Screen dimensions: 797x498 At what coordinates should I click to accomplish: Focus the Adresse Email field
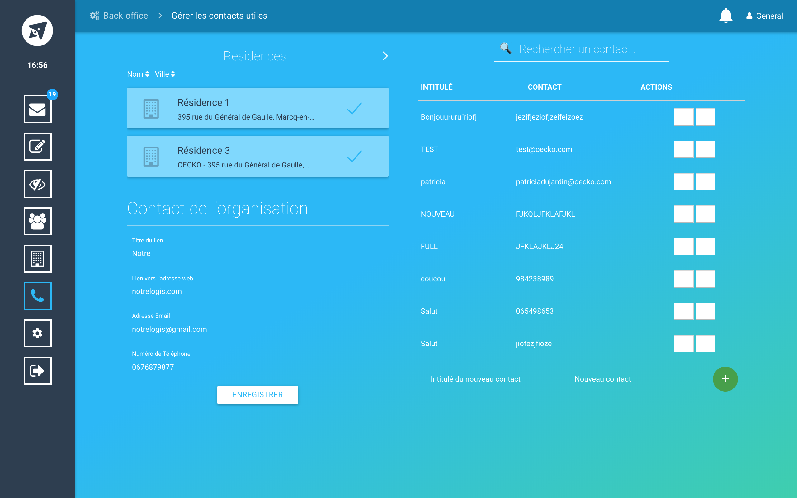pyautogui.click(x=257, y=329)
